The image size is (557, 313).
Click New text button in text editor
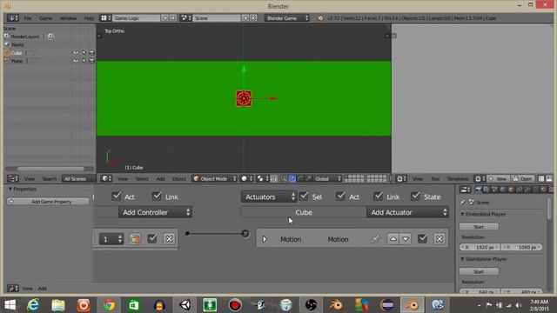pos(498,178)
